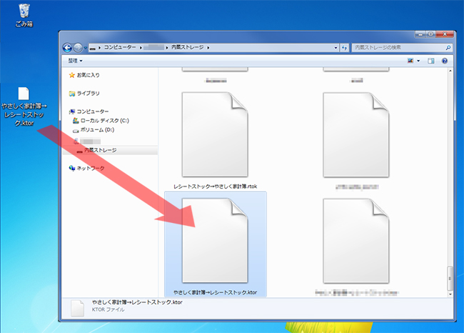The height and width of the screenshot is (333, 464).
Task: Open the Recycle Bin desktop icon
Action: coord(24,16)
